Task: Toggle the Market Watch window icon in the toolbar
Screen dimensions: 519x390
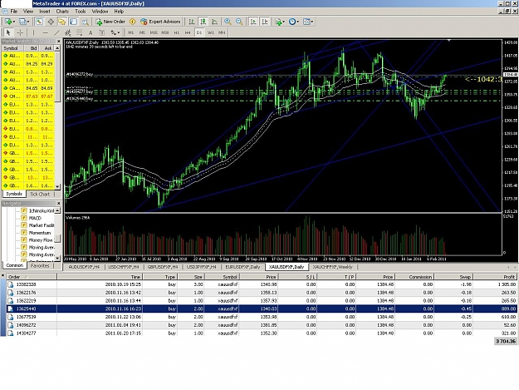Action: [x=39, y=22]
